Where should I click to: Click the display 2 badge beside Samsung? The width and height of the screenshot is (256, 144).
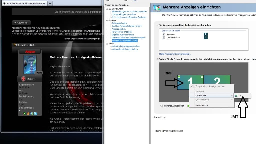tap(206, 34)
